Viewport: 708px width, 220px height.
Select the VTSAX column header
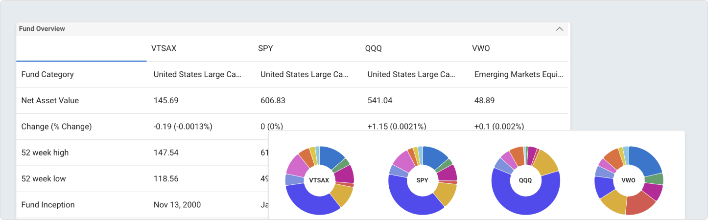click(164, 48)
